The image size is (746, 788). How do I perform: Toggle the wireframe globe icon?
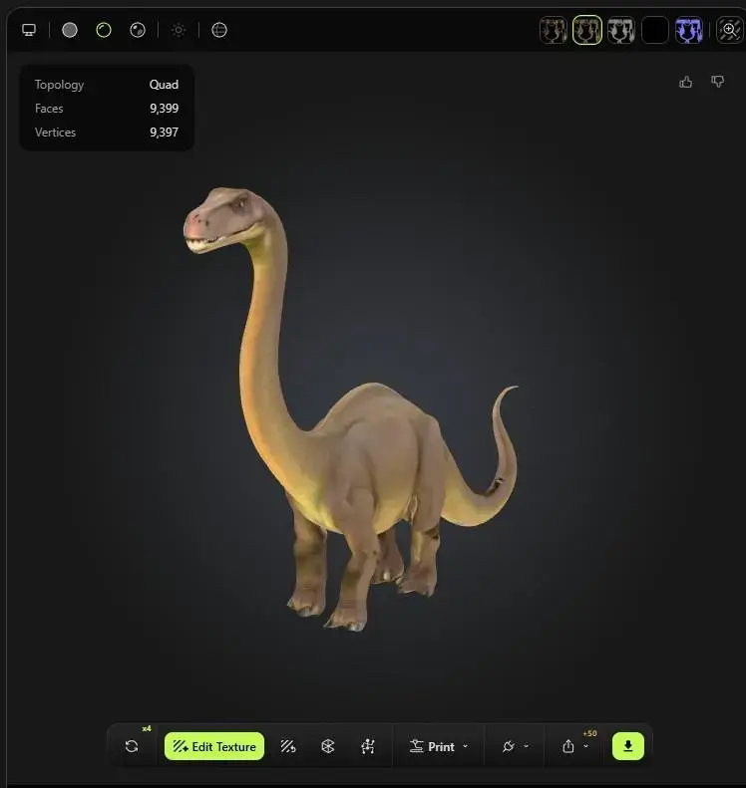[219, 30]
